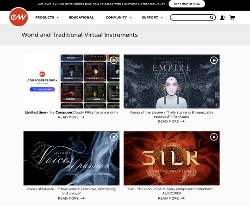Click 'Three words: Evocative, fascinating' caption
Image resolution: width=250 pixels, height=206 pixels.
[x=71, y=191]
